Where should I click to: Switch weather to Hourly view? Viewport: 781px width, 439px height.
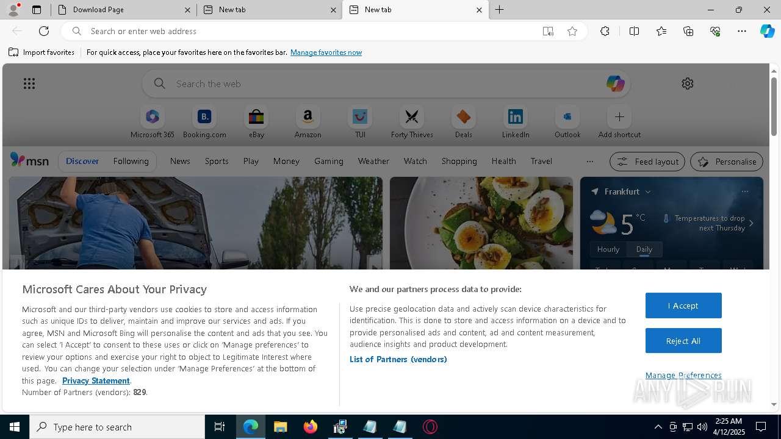coord(608,249)
